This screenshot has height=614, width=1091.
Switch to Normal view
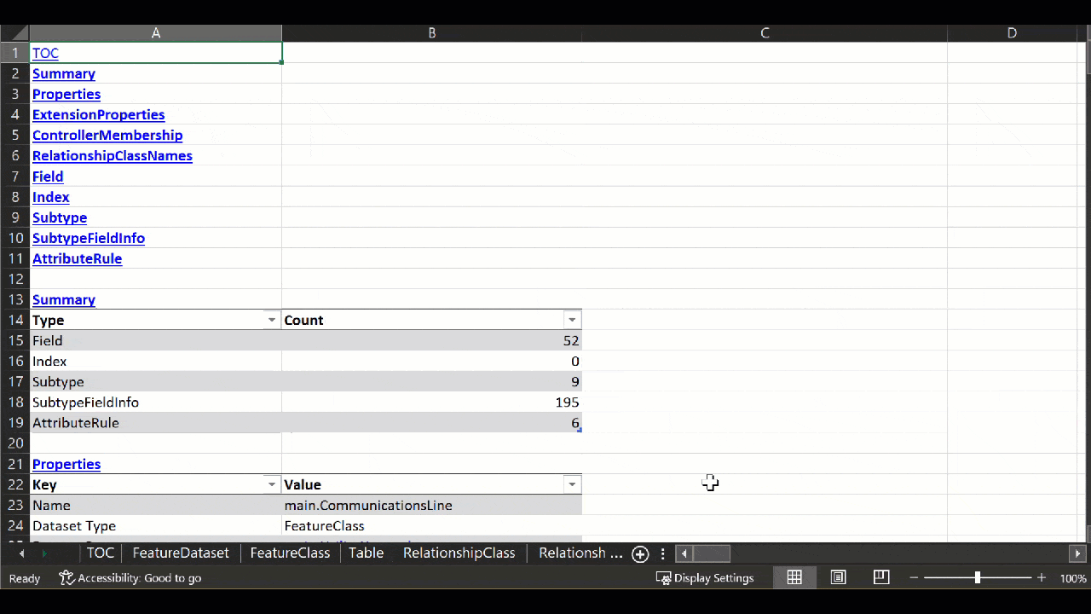(x=794, y=577)
